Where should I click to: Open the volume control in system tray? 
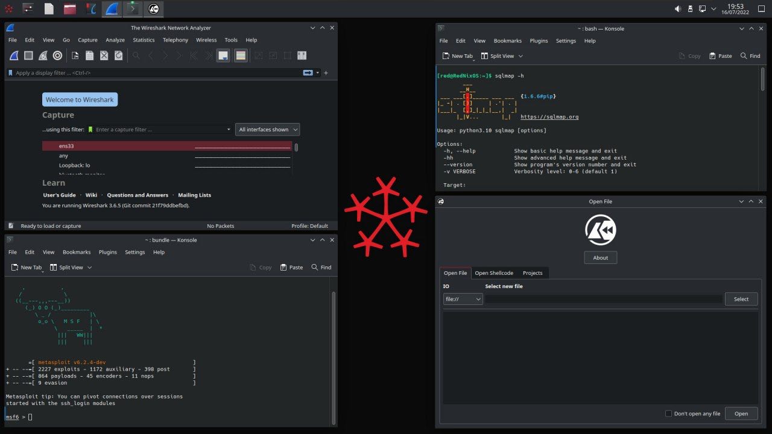pyautogui.click(x=678, y=8)
